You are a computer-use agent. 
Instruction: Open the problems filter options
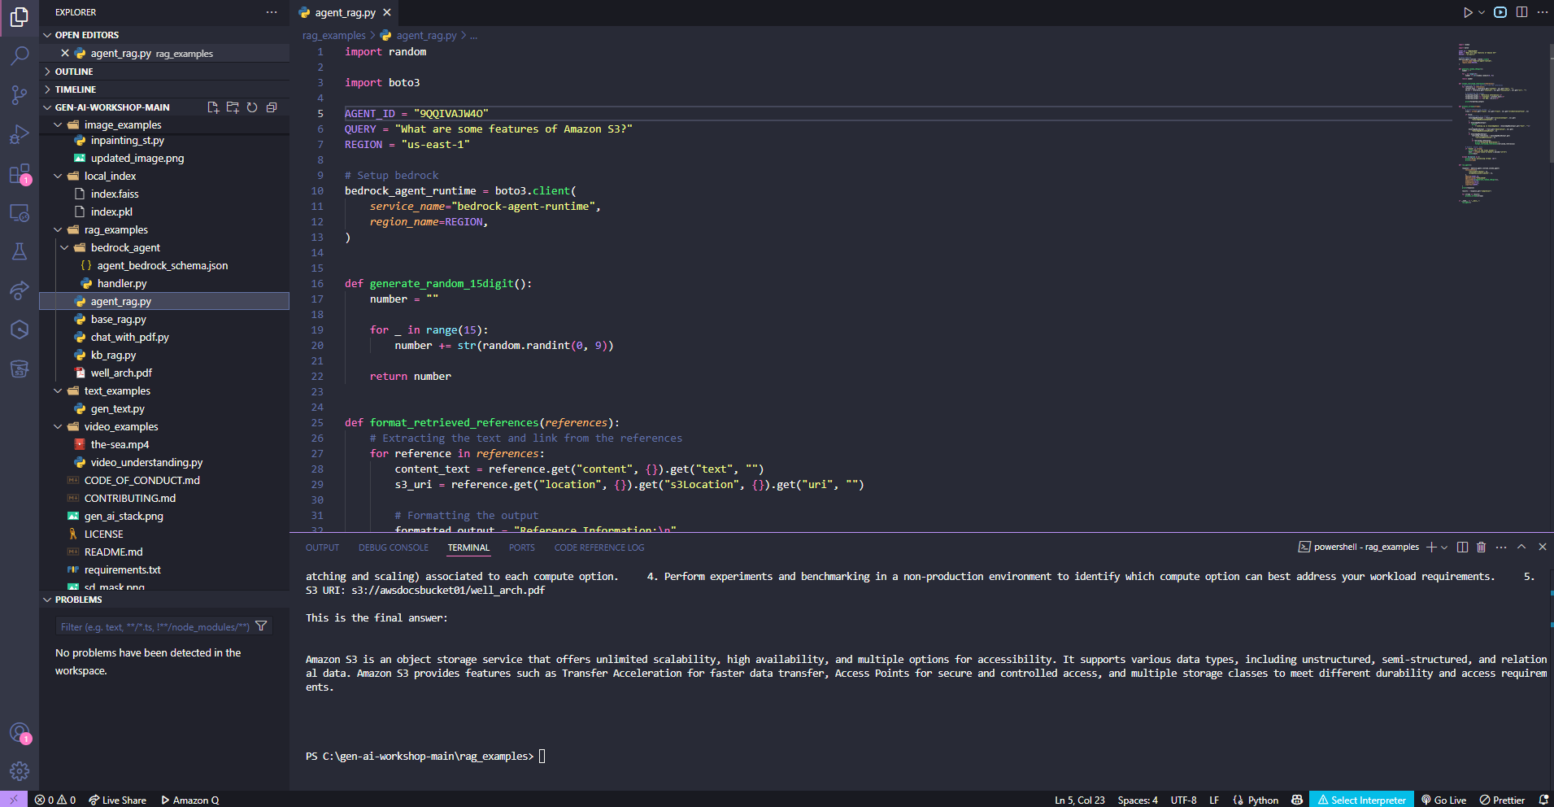(261, 626)
